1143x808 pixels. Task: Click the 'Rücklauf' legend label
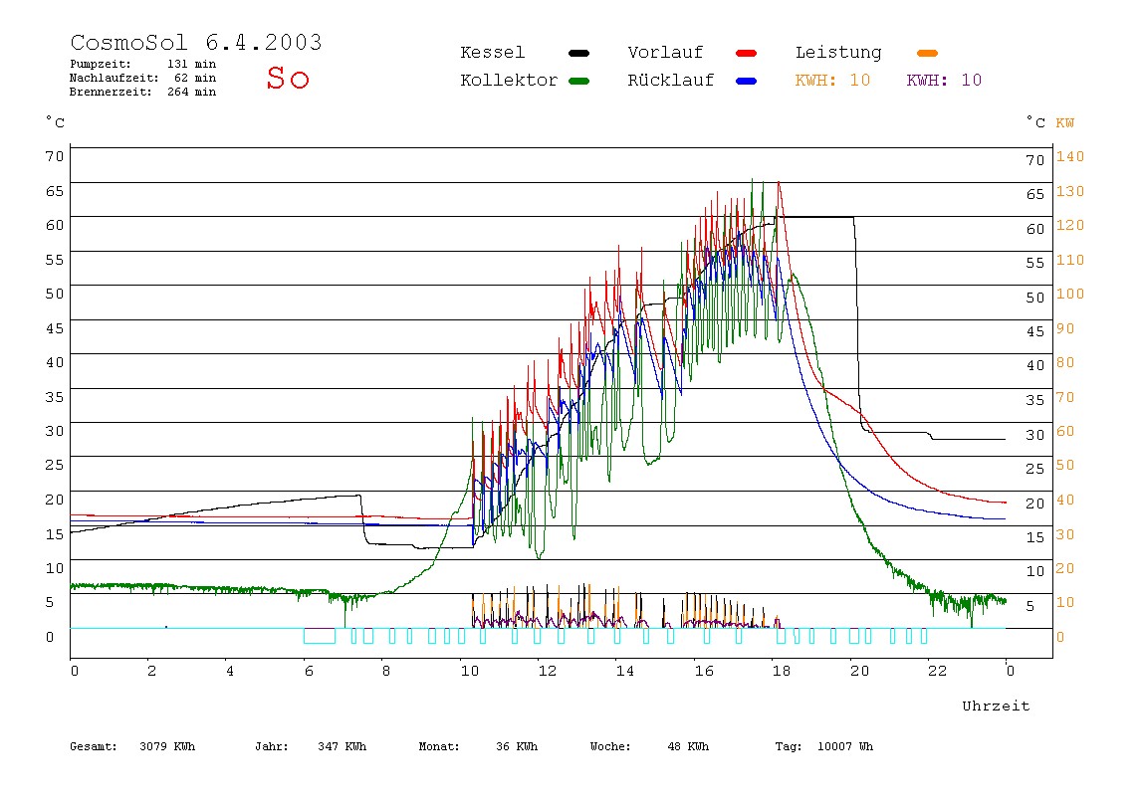pyautogui.click(x=671, y=81)
